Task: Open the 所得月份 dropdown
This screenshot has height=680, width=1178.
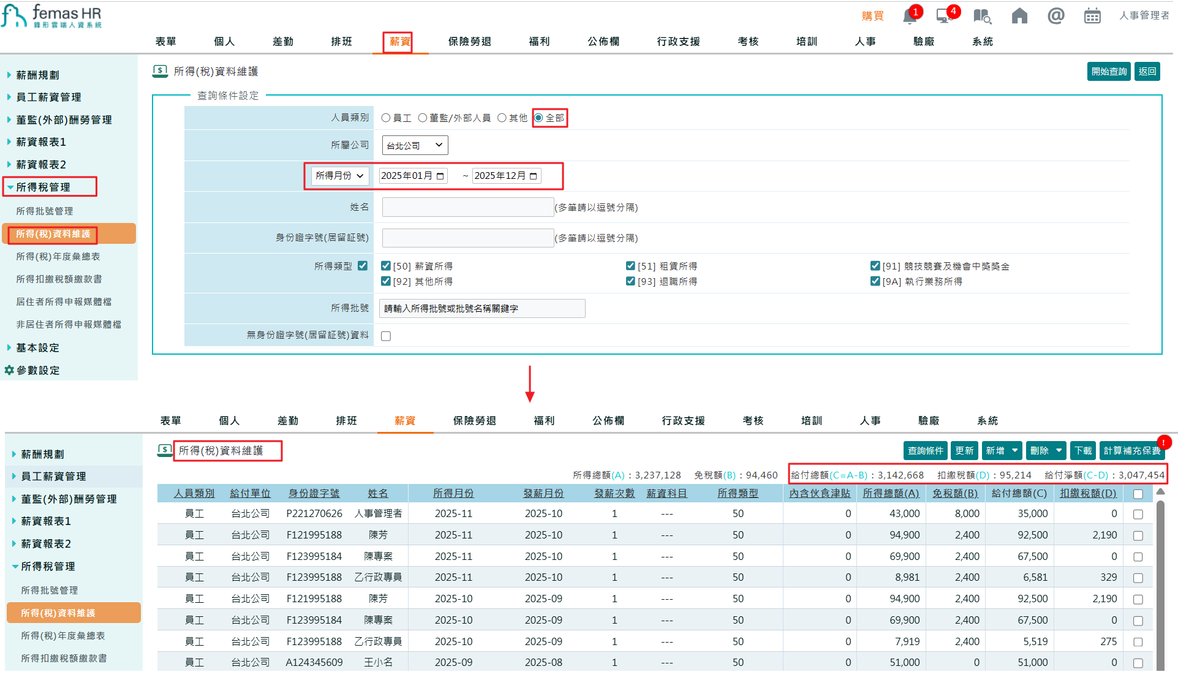Action: pos(339,176)
